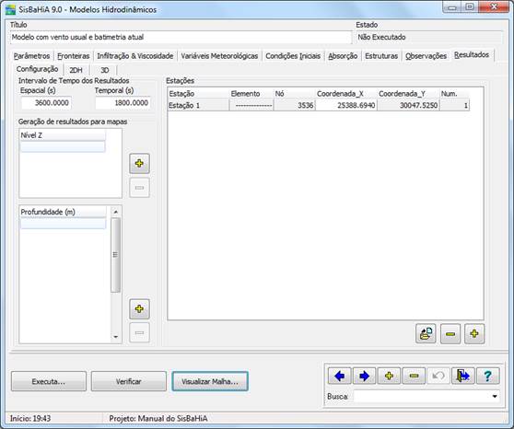
Task: Click the Estado field 'Não Executado'
Action: coord(428,37)
